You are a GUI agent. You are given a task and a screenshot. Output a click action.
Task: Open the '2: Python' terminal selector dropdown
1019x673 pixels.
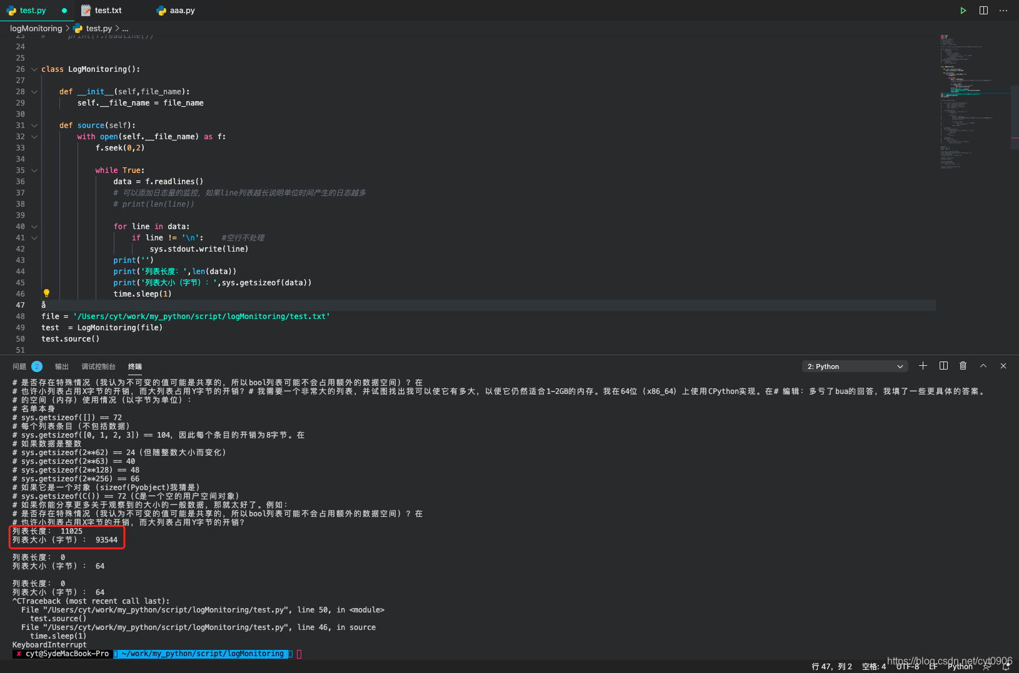(855, 366)
